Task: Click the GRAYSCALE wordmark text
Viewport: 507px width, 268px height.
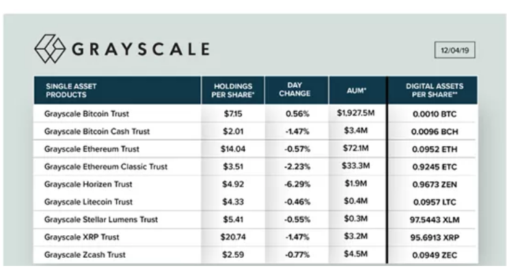Action: (141, 49)
